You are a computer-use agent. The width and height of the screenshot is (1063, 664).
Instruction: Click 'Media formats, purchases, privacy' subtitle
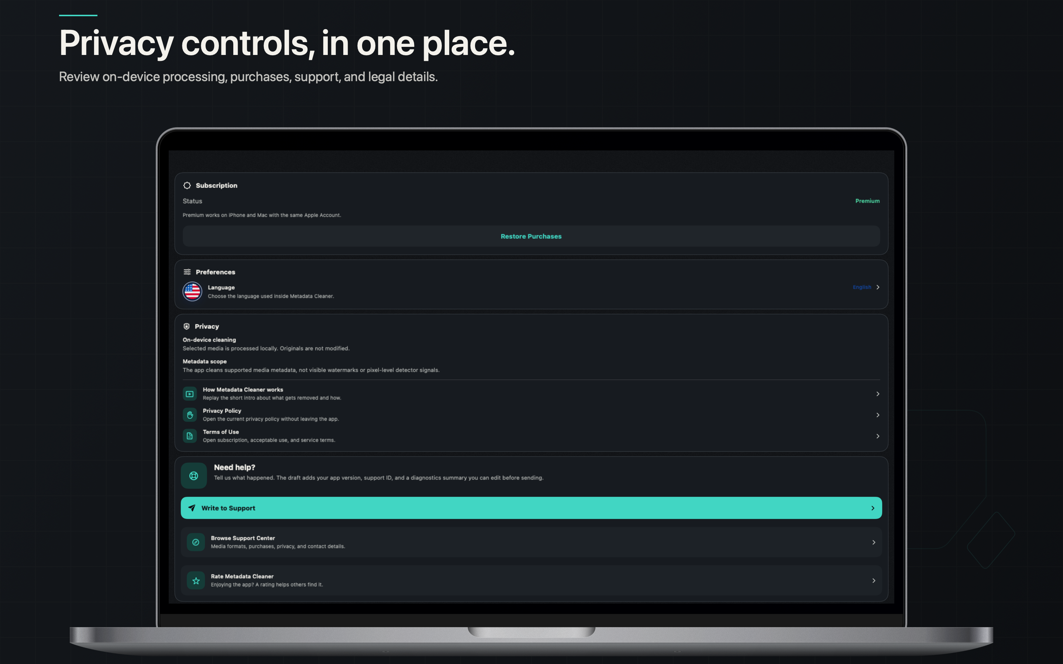click(278, 546)
